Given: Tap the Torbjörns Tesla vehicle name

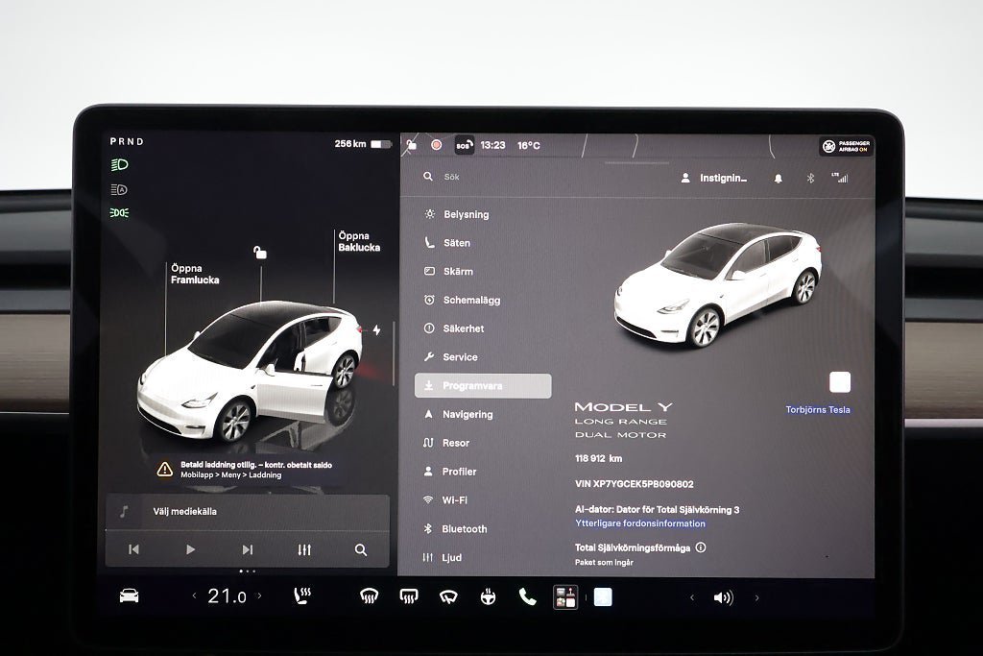Looking at the screenshot, I should 818,409.
